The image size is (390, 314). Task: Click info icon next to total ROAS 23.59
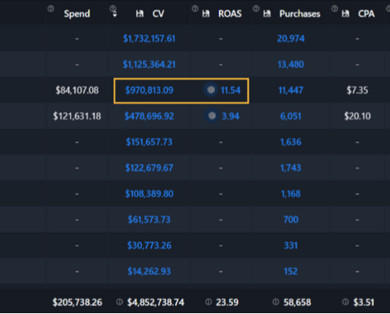[x=208, y=302]
